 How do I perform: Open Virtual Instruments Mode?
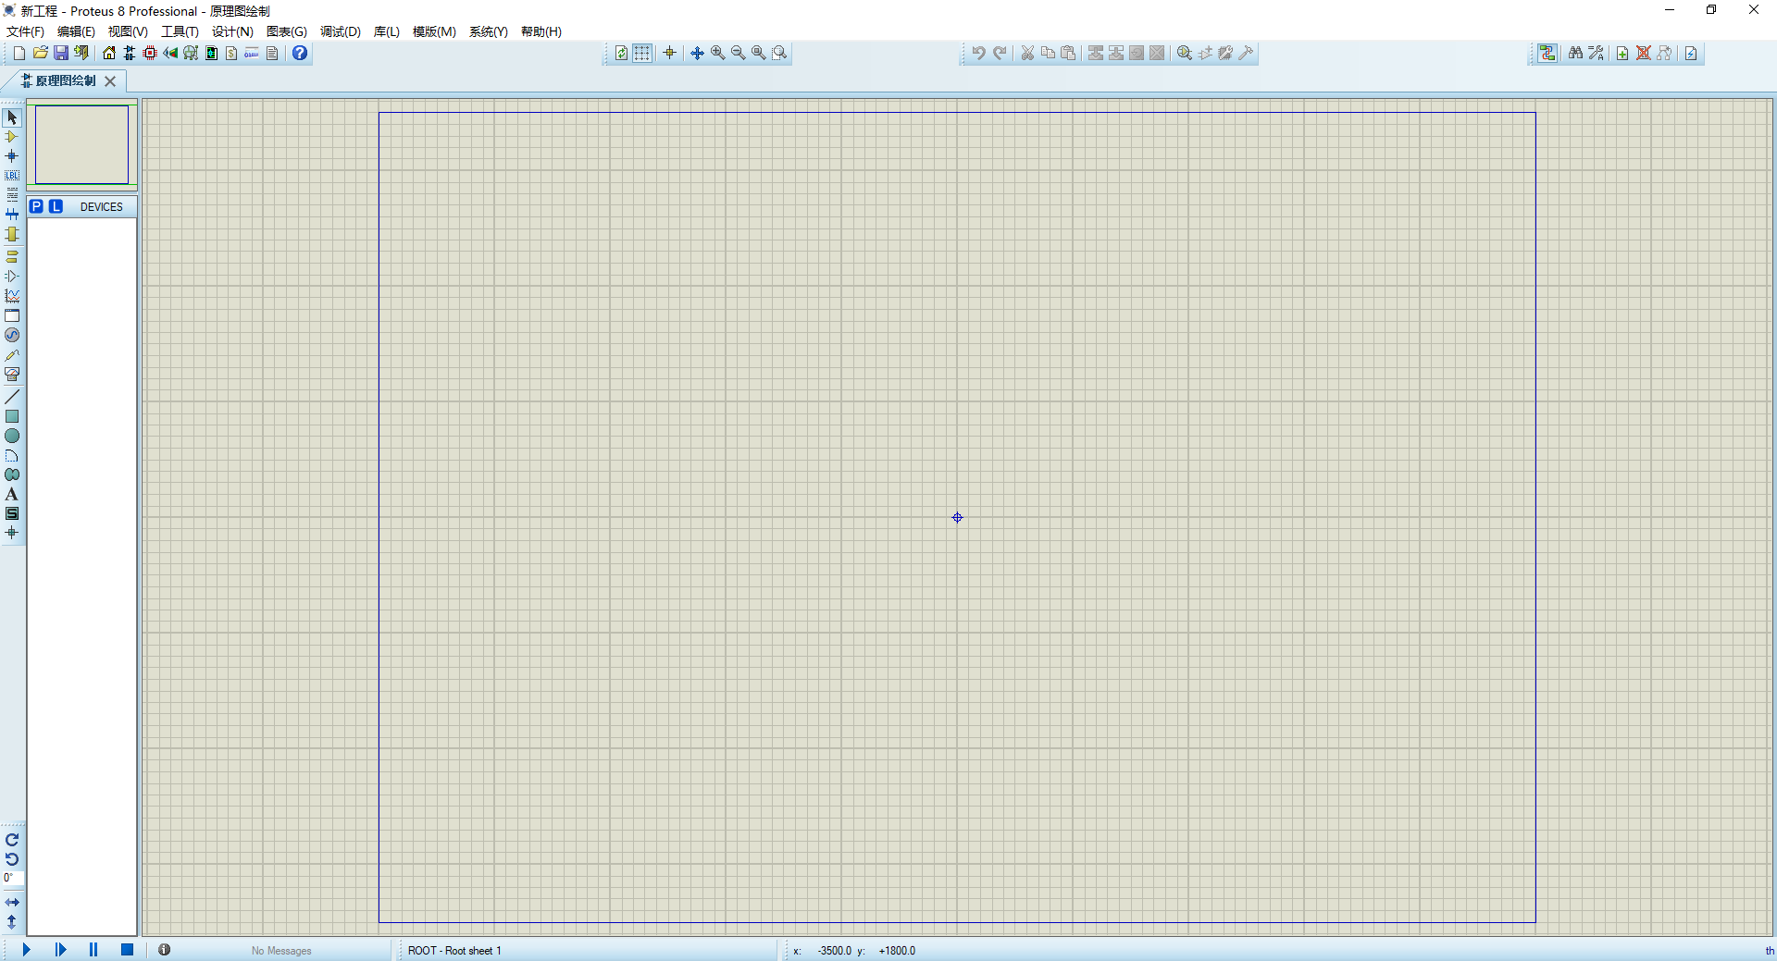[12, 375]
